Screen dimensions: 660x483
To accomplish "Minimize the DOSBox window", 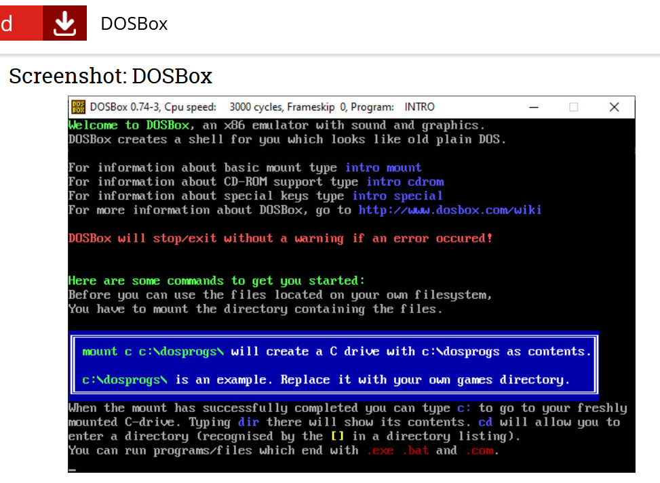I will point(534,107).
